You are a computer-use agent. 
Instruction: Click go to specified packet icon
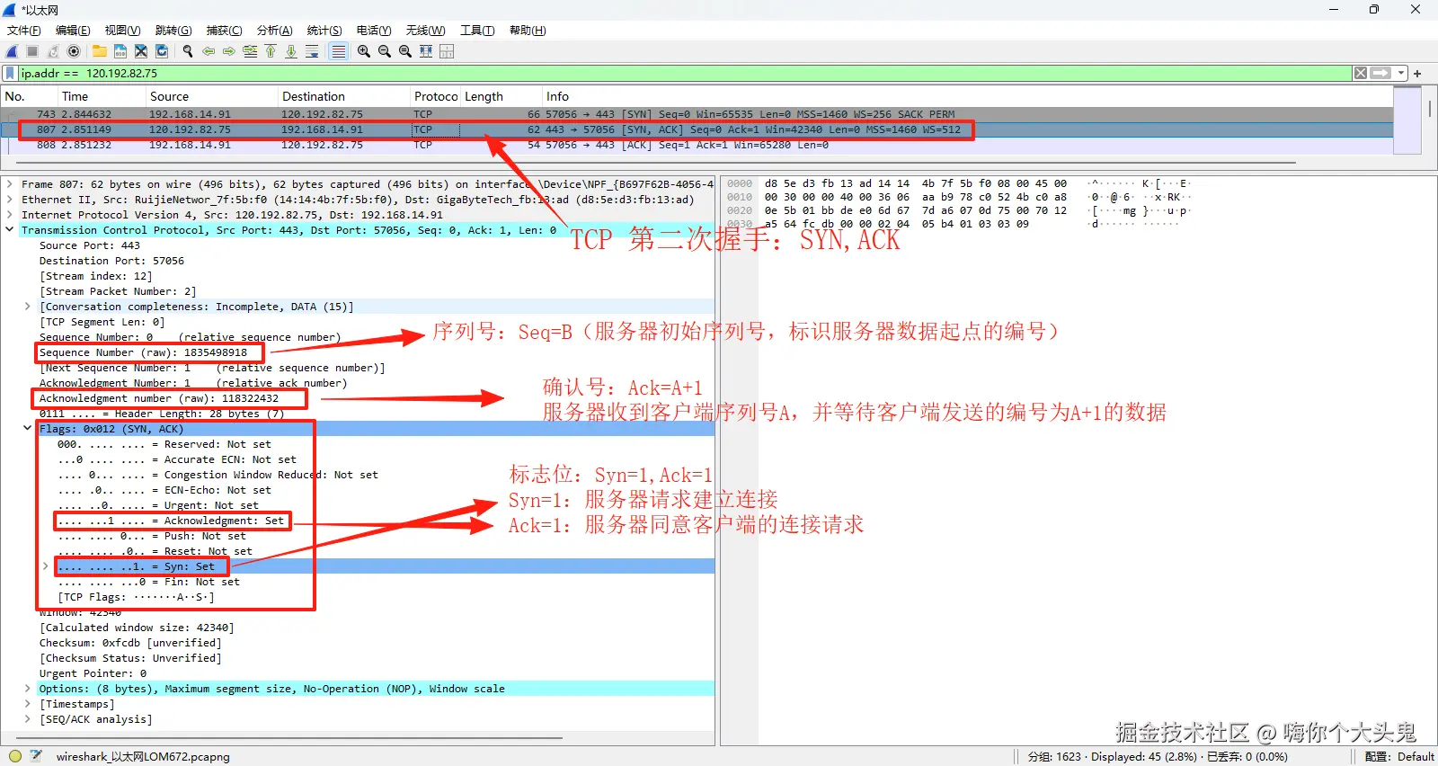coord(250,51)
